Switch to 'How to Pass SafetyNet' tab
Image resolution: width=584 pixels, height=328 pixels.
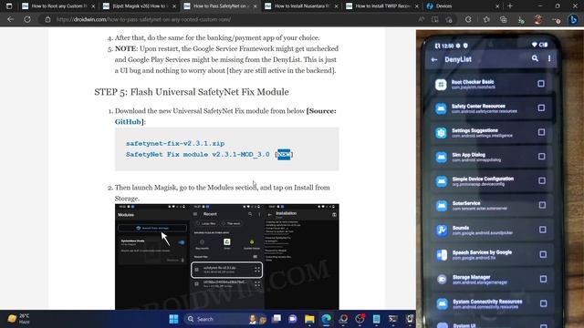click(x=220, y=6)
